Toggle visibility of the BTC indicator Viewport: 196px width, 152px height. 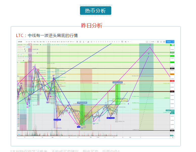(23, 61)
